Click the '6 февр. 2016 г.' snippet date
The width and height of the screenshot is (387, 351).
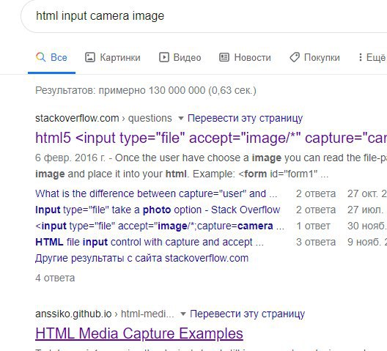70,158
